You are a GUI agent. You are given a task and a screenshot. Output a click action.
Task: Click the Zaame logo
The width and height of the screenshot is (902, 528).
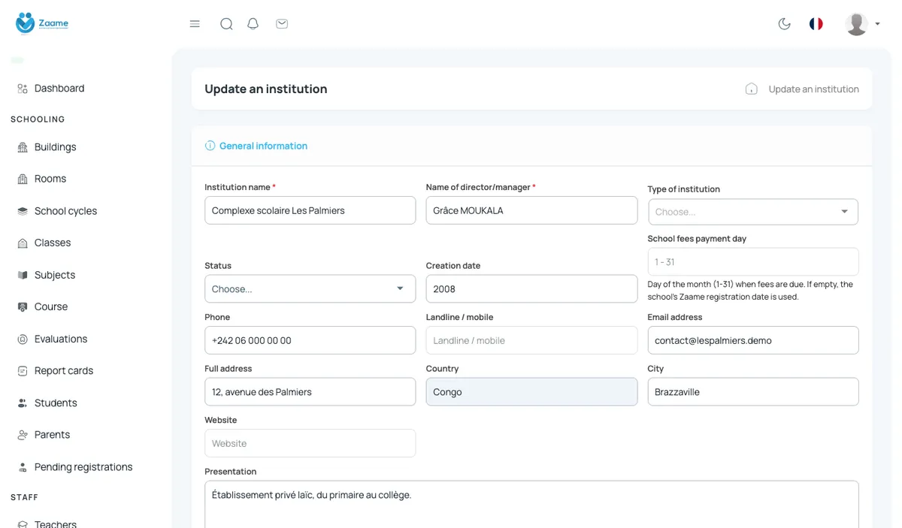click(42, 23)
